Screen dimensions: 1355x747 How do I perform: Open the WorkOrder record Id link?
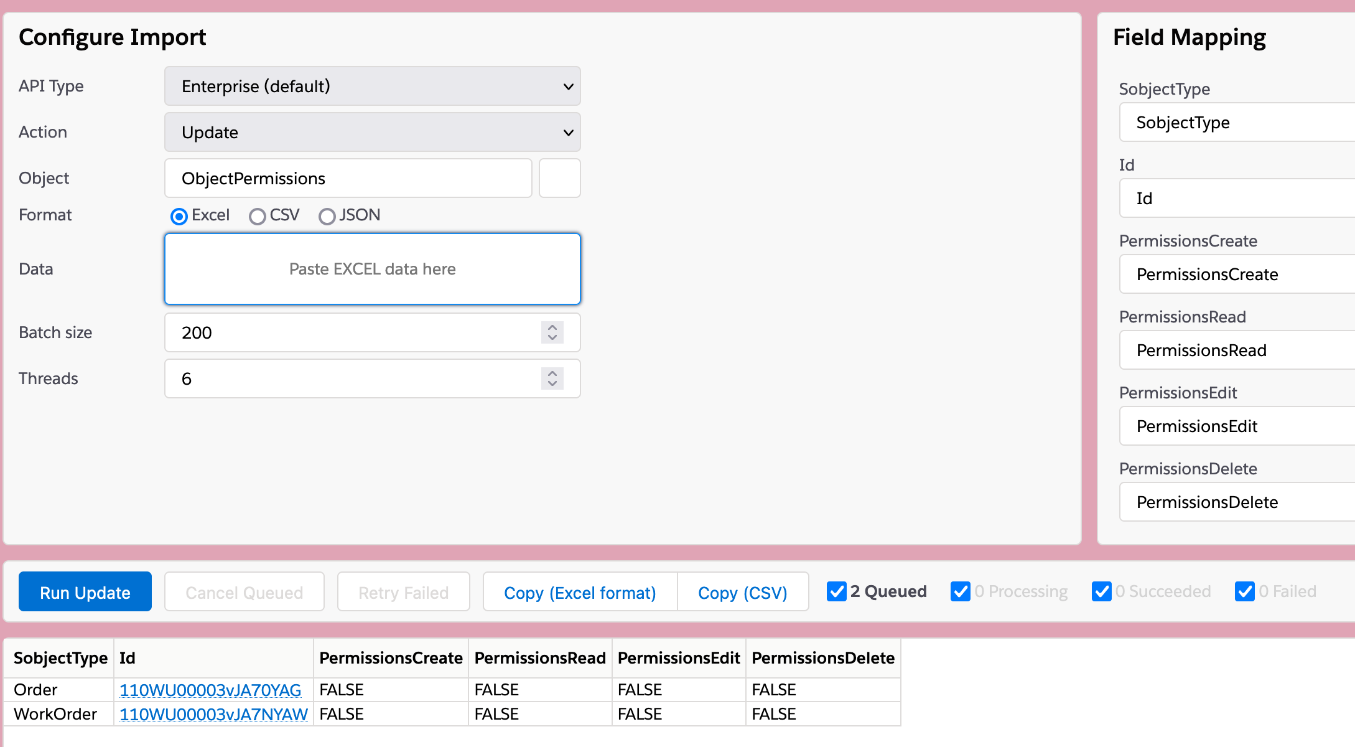tap(213, 714)
